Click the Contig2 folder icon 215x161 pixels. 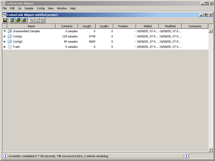click(10, 42)
